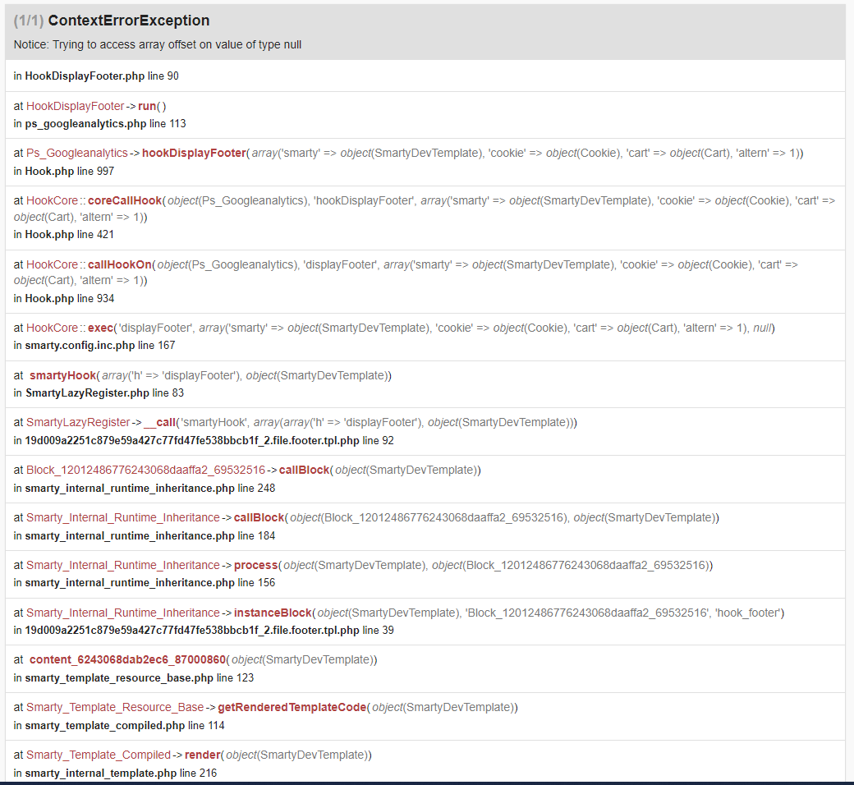The image size is (854, 785).
Task: Click 'smarty.config.inc.php line 167' text
Action: click(x=100, y=346)
